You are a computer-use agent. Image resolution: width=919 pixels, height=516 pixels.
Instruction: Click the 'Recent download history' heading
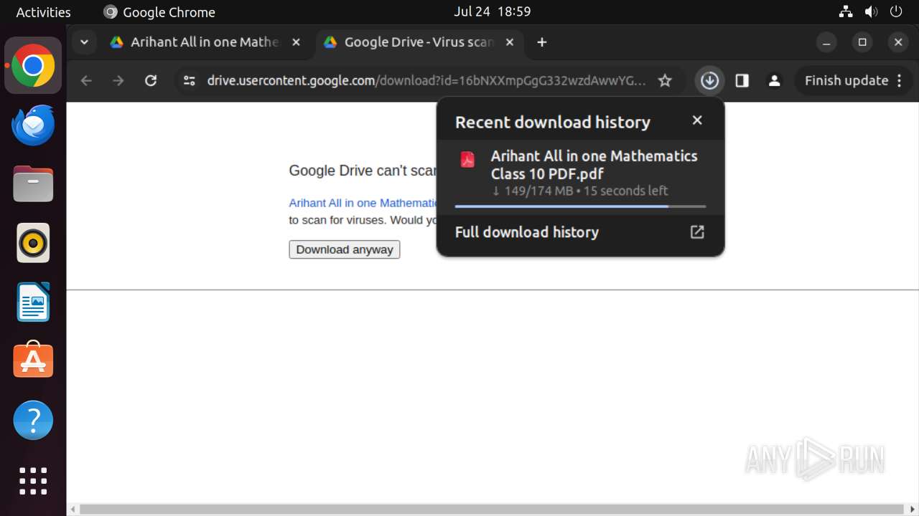pyautogui.click(x=553, y=122)
